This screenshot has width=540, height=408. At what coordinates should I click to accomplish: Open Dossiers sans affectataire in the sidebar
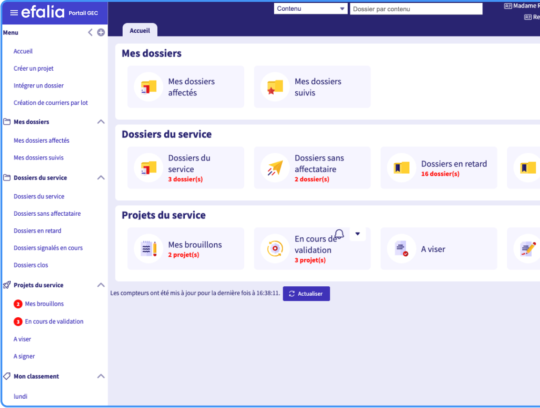[x=47, y=214]
